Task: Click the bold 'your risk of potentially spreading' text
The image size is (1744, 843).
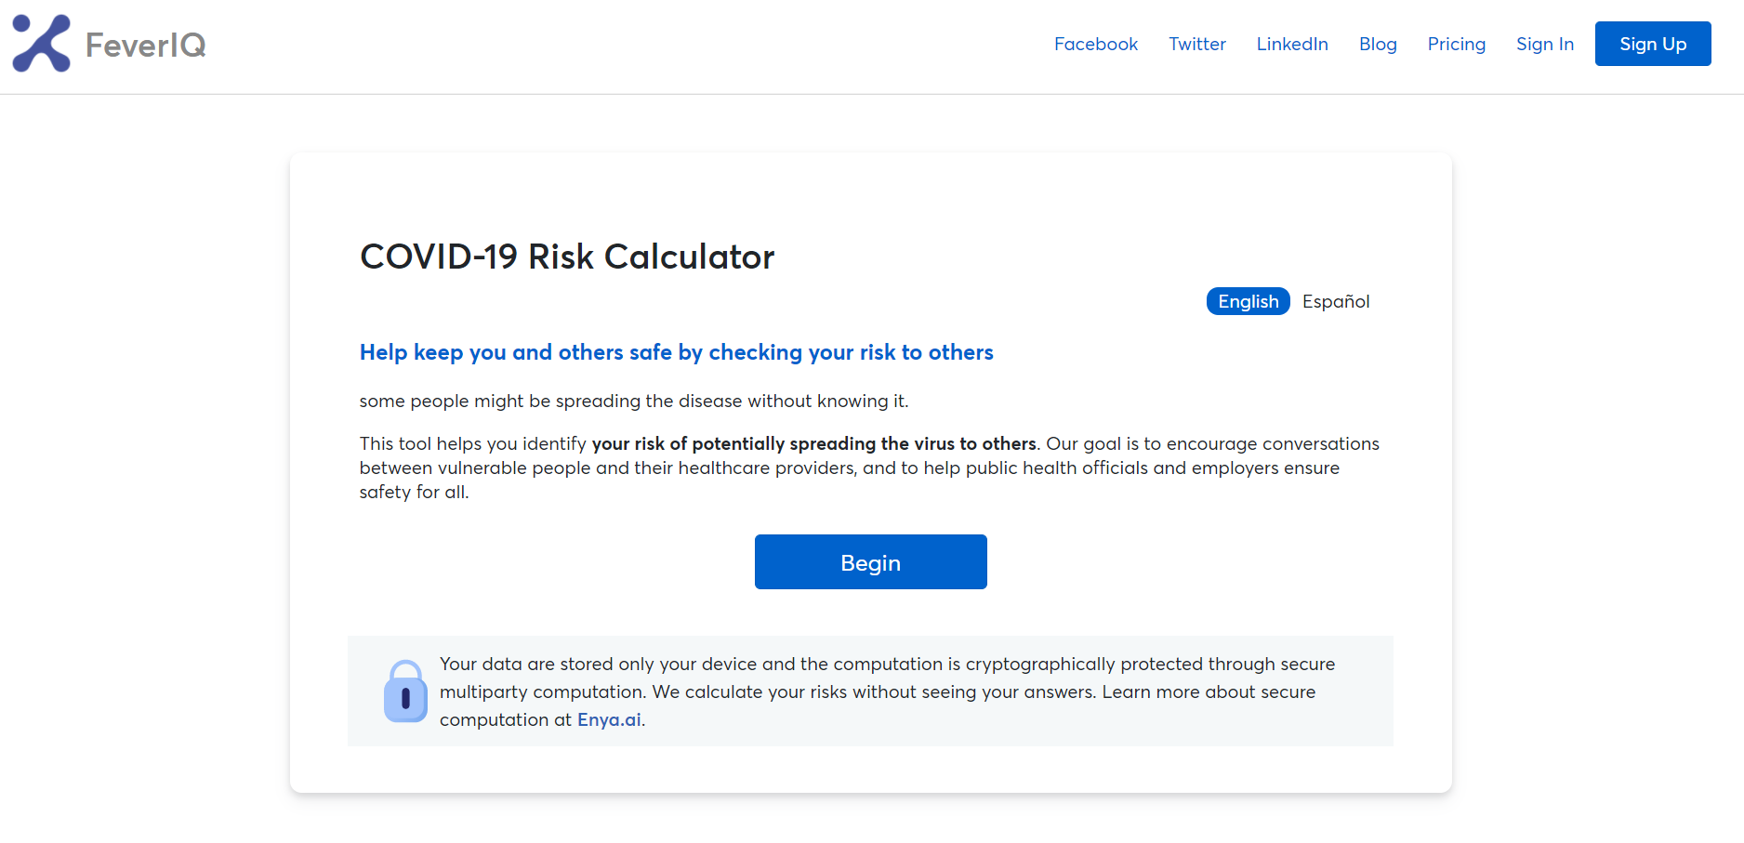Action: [x=813, y=443]
